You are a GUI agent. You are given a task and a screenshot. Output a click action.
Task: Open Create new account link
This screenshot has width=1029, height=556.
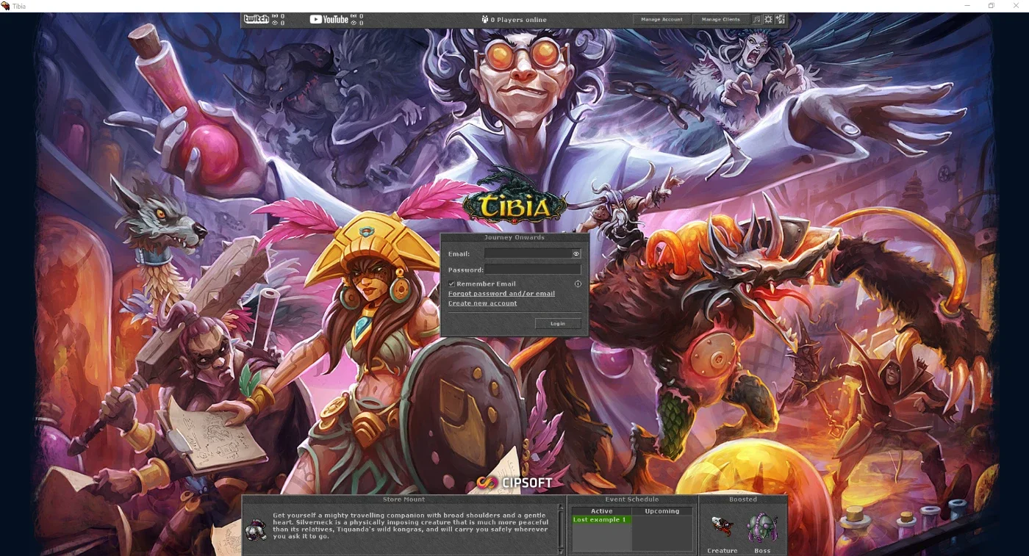click(482, 303)
